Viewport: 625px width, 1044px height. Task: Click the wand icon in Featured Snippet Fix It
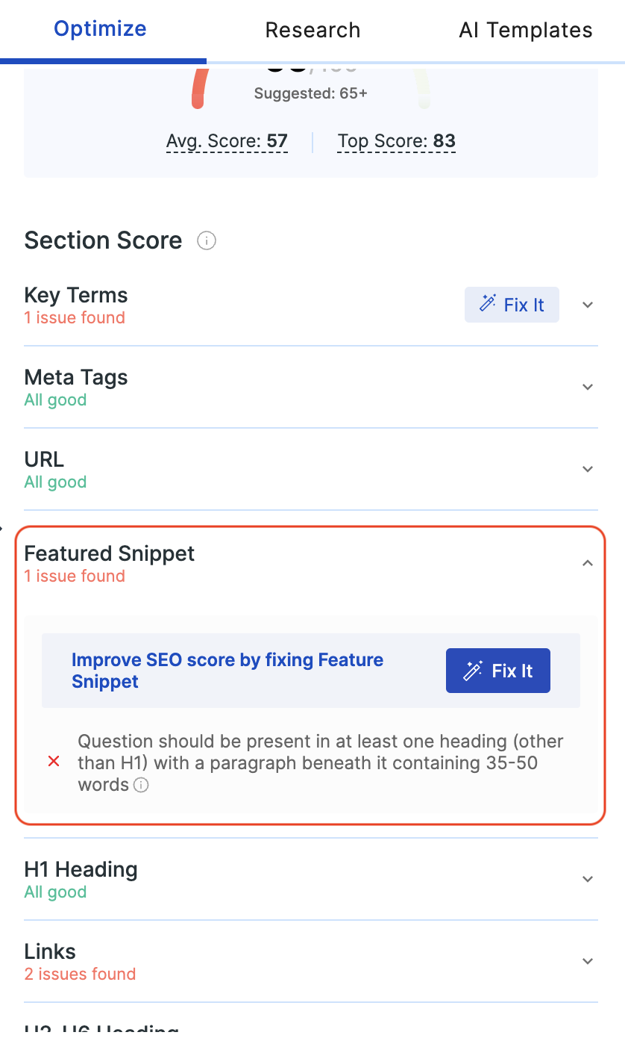pyautogui.click(x=473, y=671)
